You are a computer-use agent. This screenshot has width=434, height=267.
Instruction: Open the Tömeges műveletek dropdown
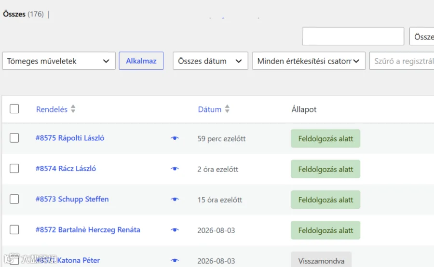pyautogui.click(x=59, y=61)
